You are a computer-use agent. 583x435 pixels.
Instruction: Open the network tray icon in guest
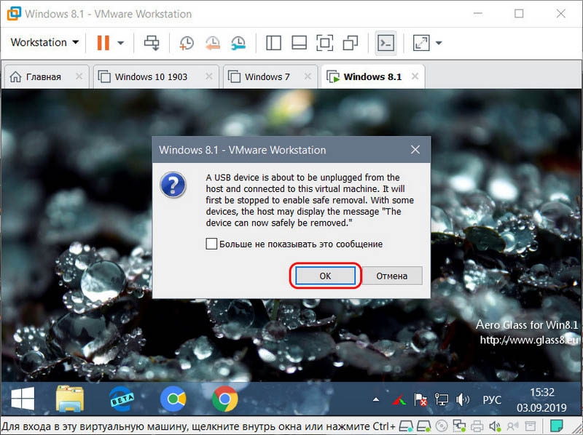[x=442, y=400]
